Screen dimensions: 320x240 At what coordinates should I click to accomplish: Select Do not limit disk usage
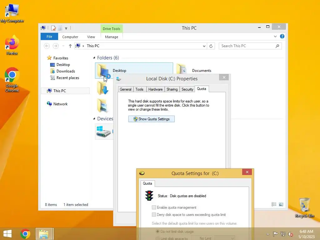pyautogui.click(x=157, y=232)
